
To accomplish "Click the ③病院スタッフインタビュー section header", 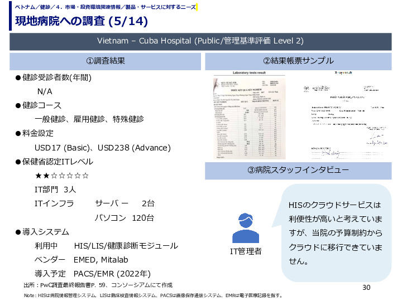I will click(x=298, y=171).
